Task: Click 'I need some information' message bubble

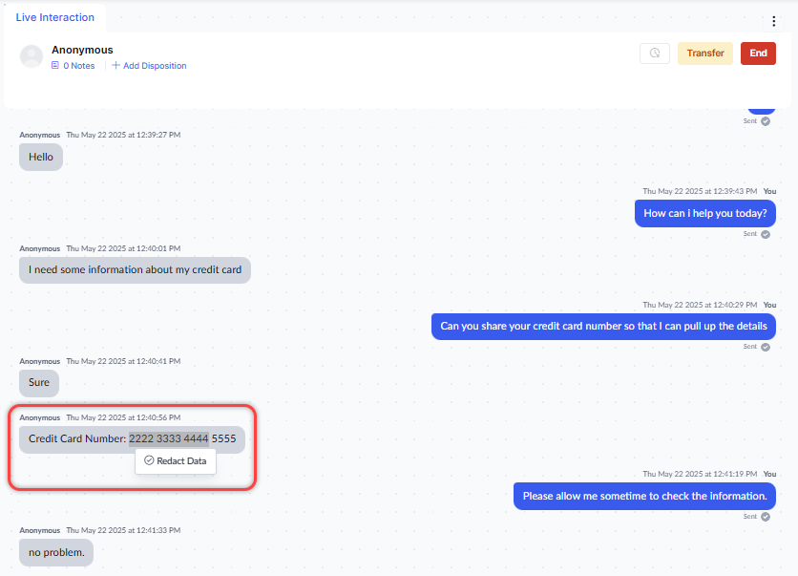Action: click(x=135, y=269)
